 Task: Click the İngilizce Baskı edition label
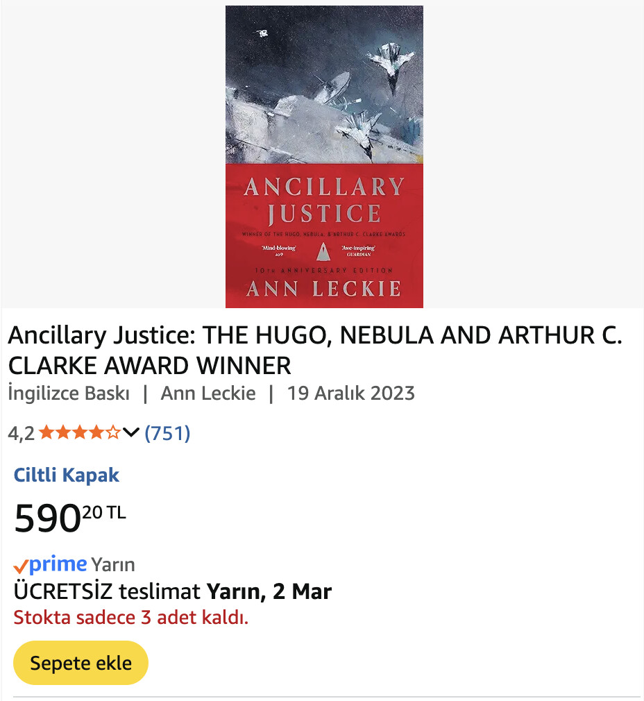click(x=69, y=394)
